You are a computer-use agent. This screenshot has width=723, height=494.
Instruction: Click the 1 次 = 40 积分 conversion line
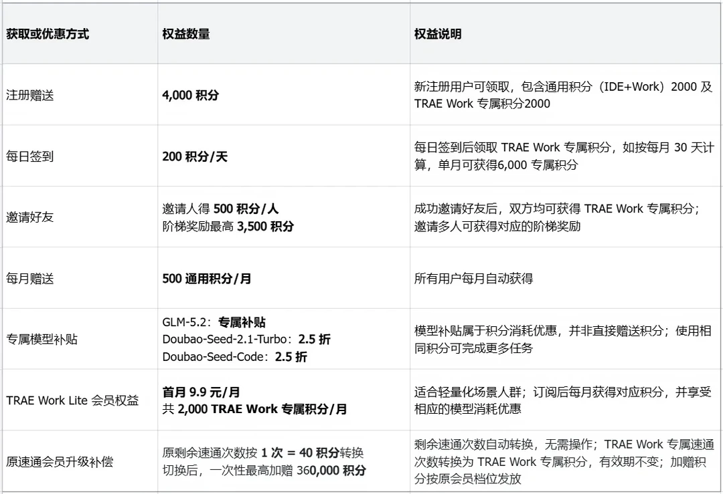pyautogui.click(x=263, y=453)
